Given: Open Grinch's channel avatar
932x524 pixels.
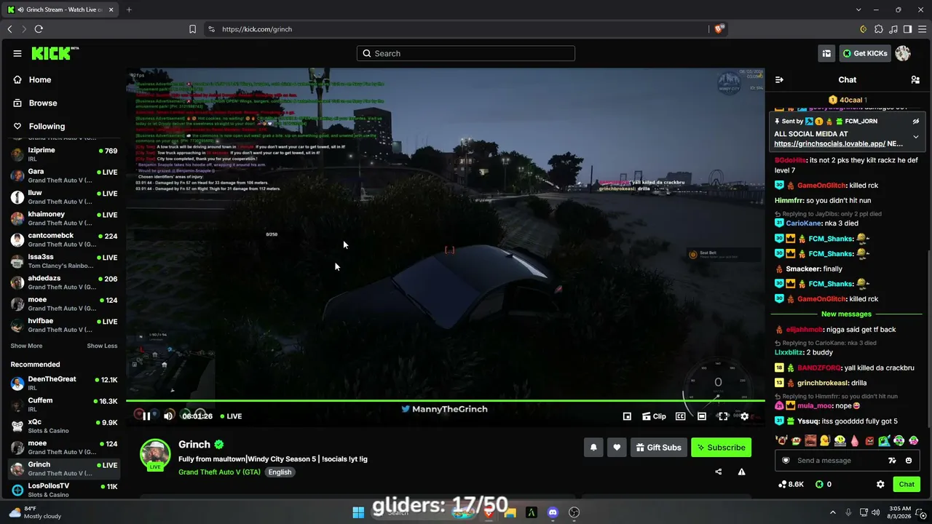Looking at the screenshot, I should click(x=155, y=455).
